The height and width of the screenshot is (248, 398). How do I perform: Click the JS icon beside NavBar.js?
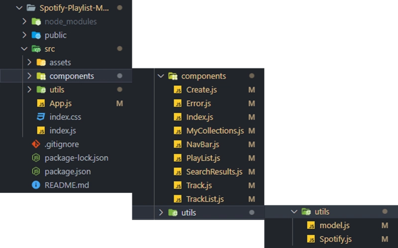(x=178, y=144)
